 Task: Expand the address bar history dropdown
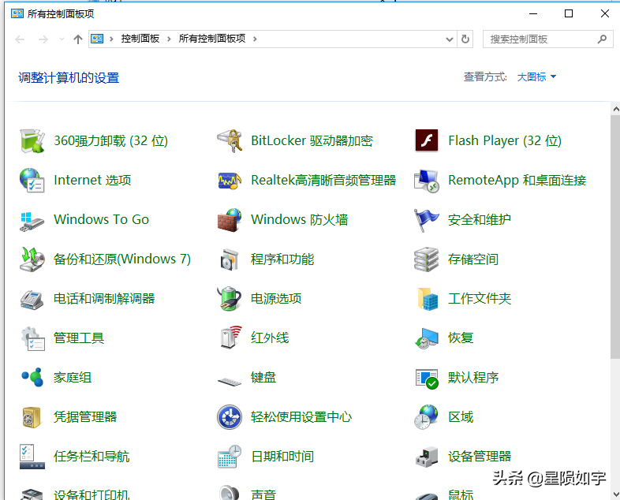tap(449, 39)
